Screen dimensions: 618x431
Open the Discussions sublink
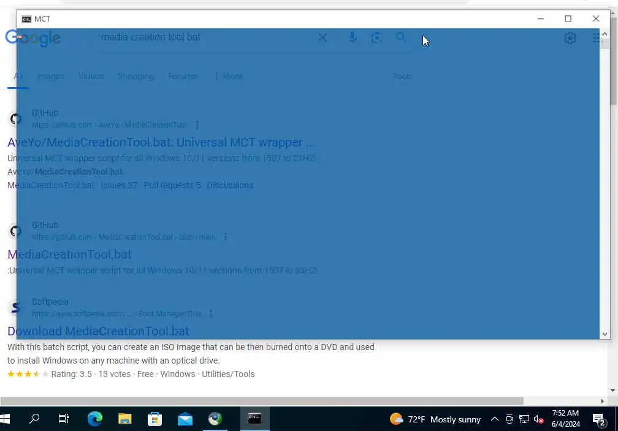230,185
